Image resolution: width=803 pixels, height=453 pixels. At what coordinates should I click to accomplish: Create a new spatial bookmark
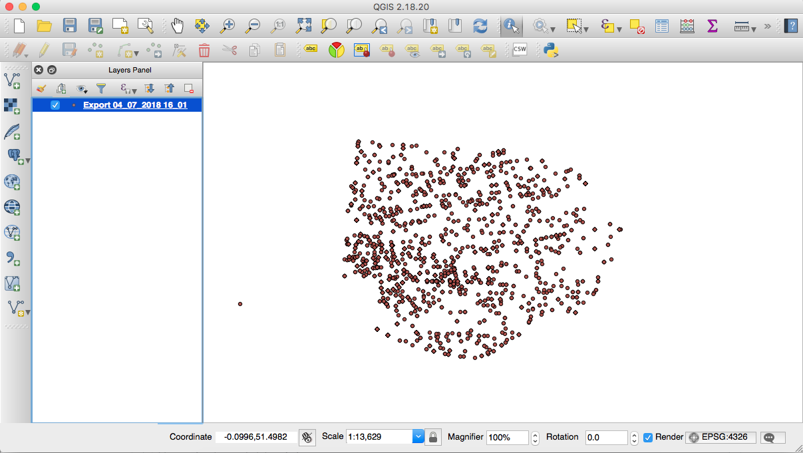point(430,26)
